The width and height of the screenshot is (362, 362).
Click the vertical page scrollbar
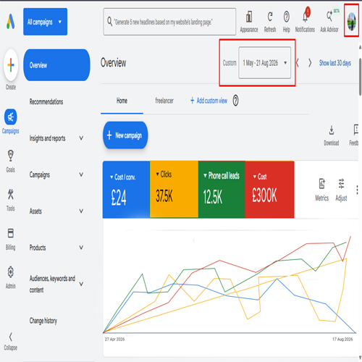pyautogui.click(x=360, y=77)
